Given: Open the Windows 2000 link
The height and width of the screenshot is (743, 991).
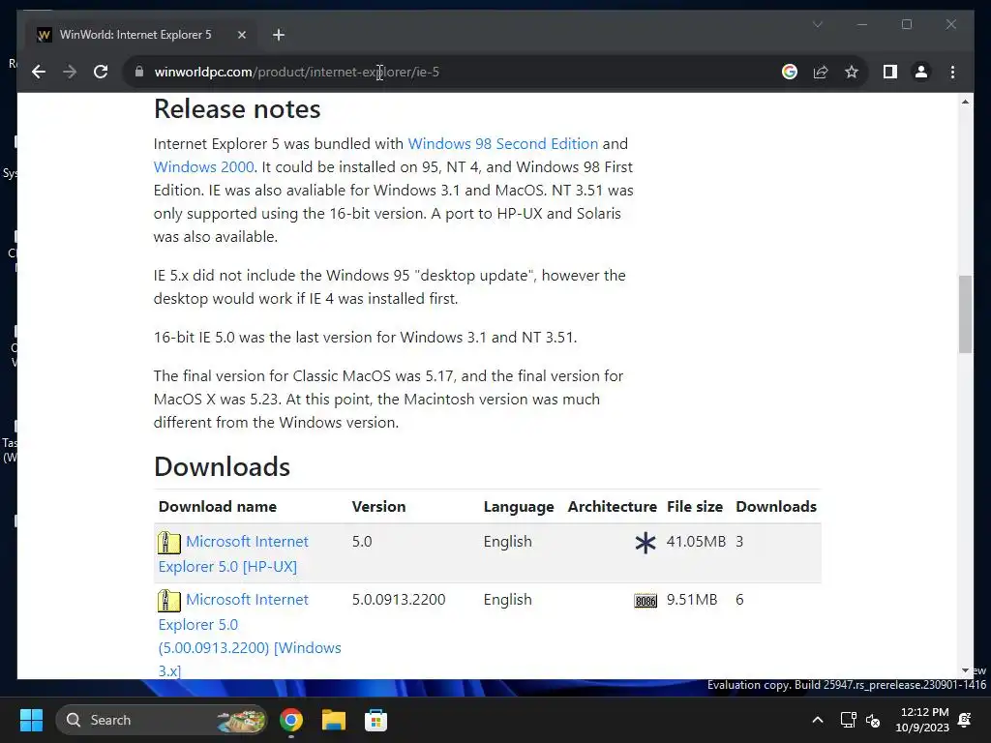Looking at the screenshot, I should [203, 166].
